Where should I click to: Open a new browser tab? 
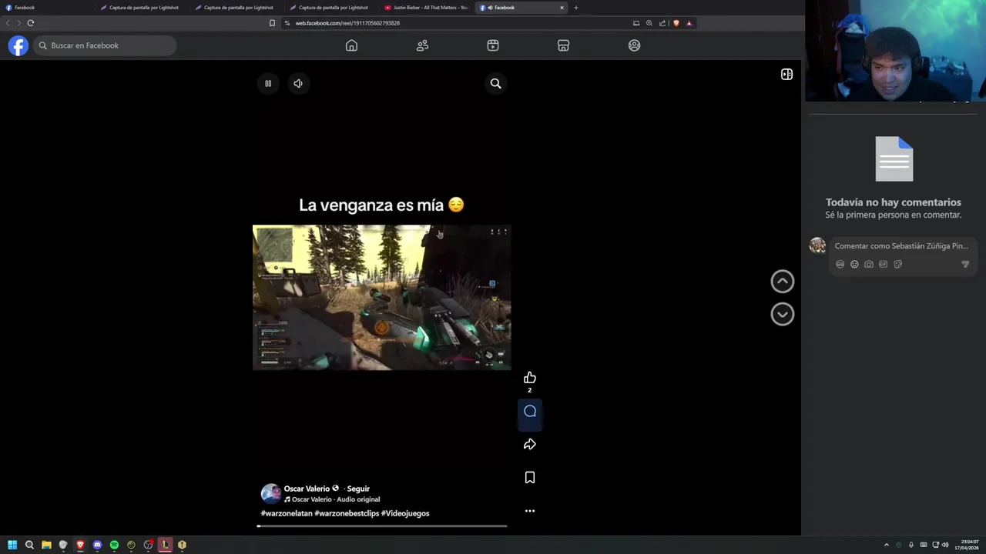[x=576, y=8]
